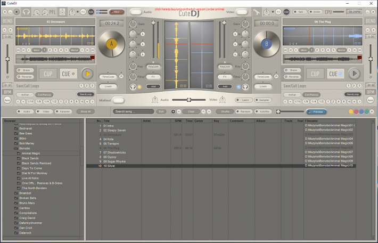This screenshot has height=243, width=378.
Task: Toggle the Sampler button
Action: (263, 100)
